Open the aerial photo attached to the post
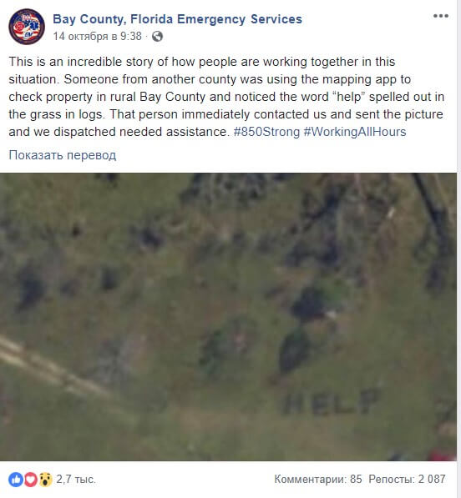461x498 pixels. pos(228,317)
